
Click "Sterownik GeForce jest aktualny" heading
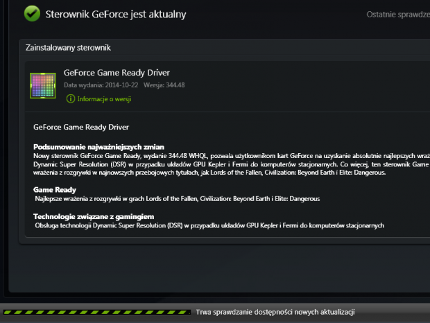[115, 14]
